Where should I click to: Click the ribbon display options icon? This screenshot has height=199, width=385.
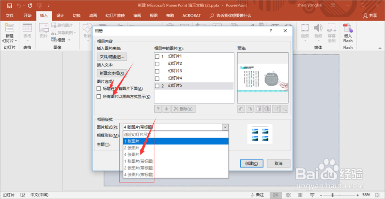tap(333, 5)
